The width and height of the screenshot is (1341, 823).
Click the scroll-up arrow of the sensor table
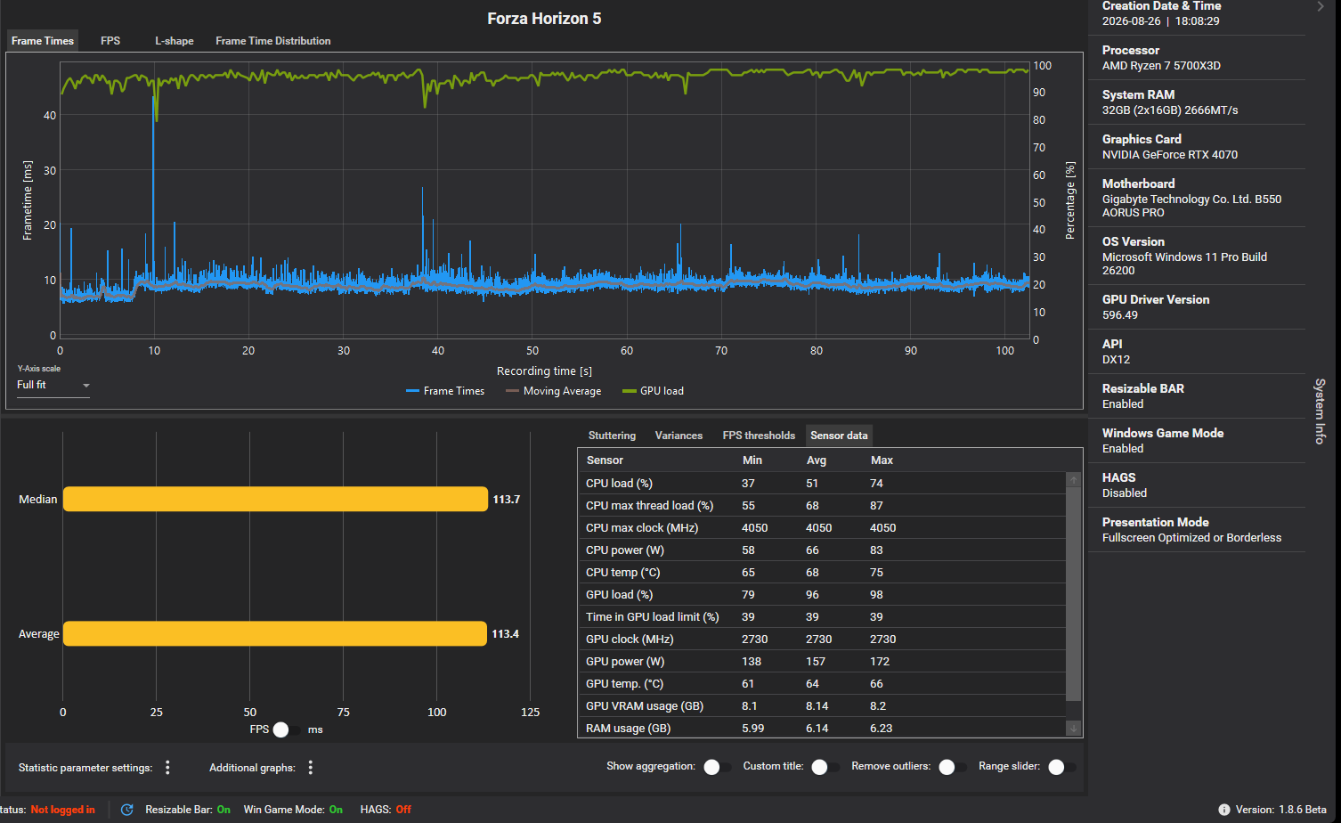1074,479
